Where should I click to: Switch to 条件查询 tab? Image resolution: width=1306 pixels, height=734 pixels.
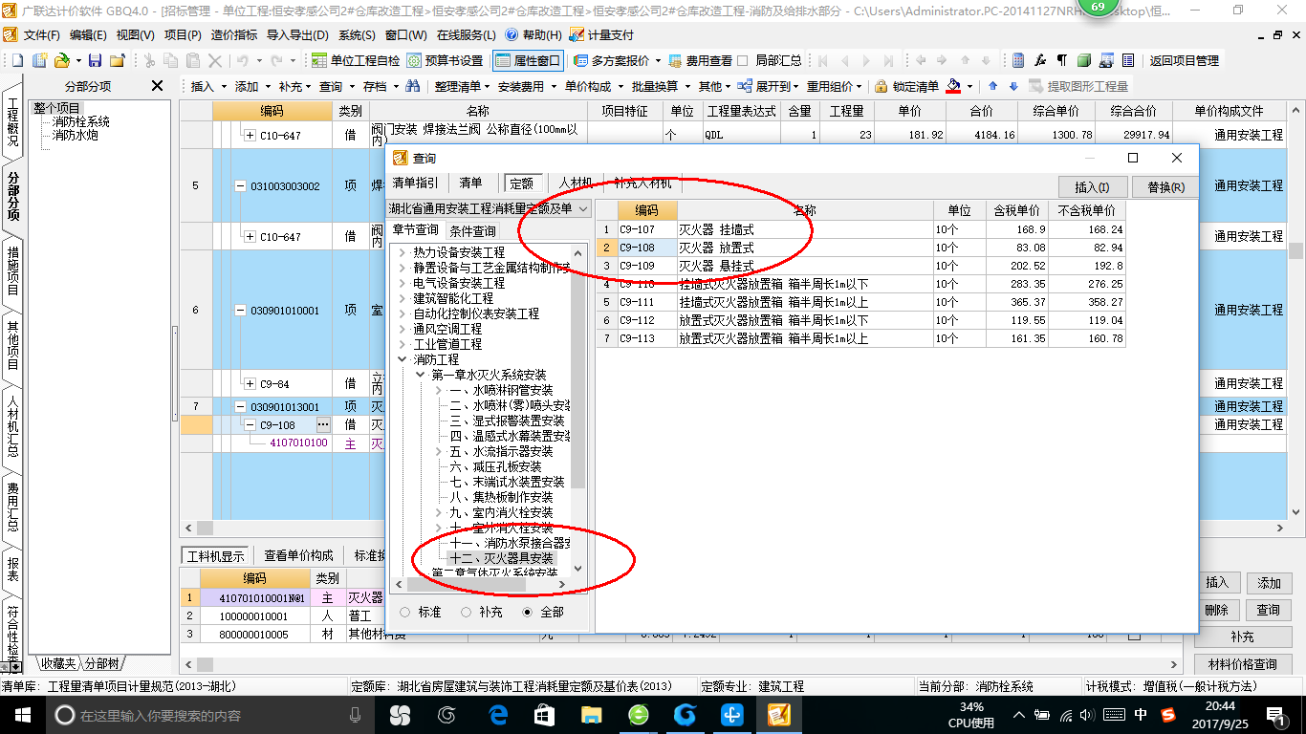click(472, 230)
